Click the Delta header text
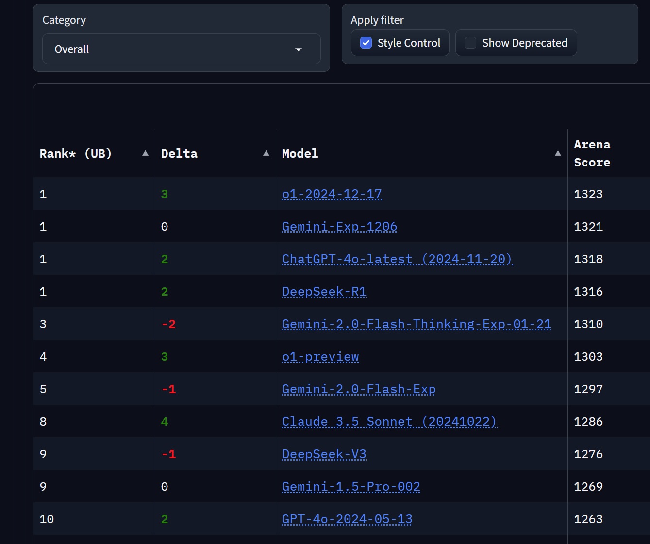This screenshot has width=650, height=544. [179, 154]
